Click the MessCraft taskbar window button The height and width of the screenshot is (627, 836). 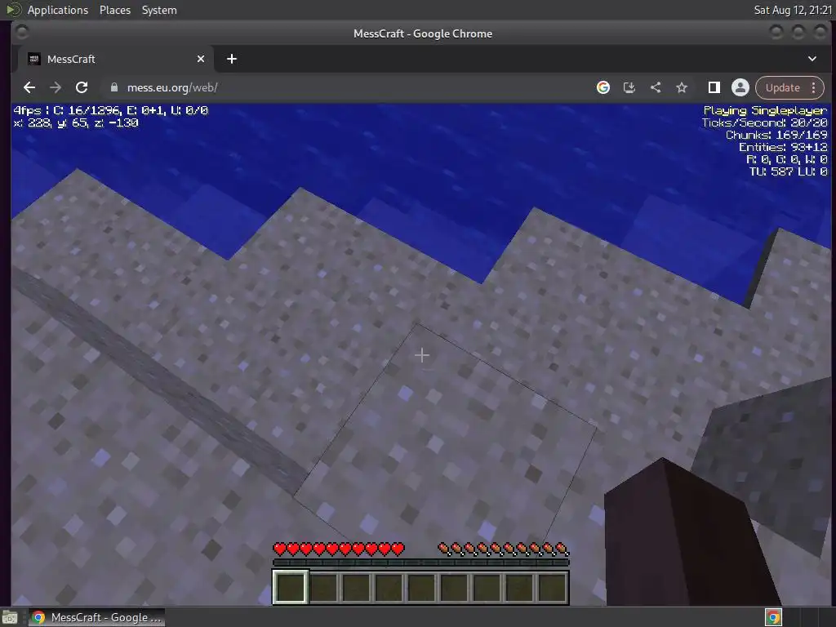click(96, 617)
